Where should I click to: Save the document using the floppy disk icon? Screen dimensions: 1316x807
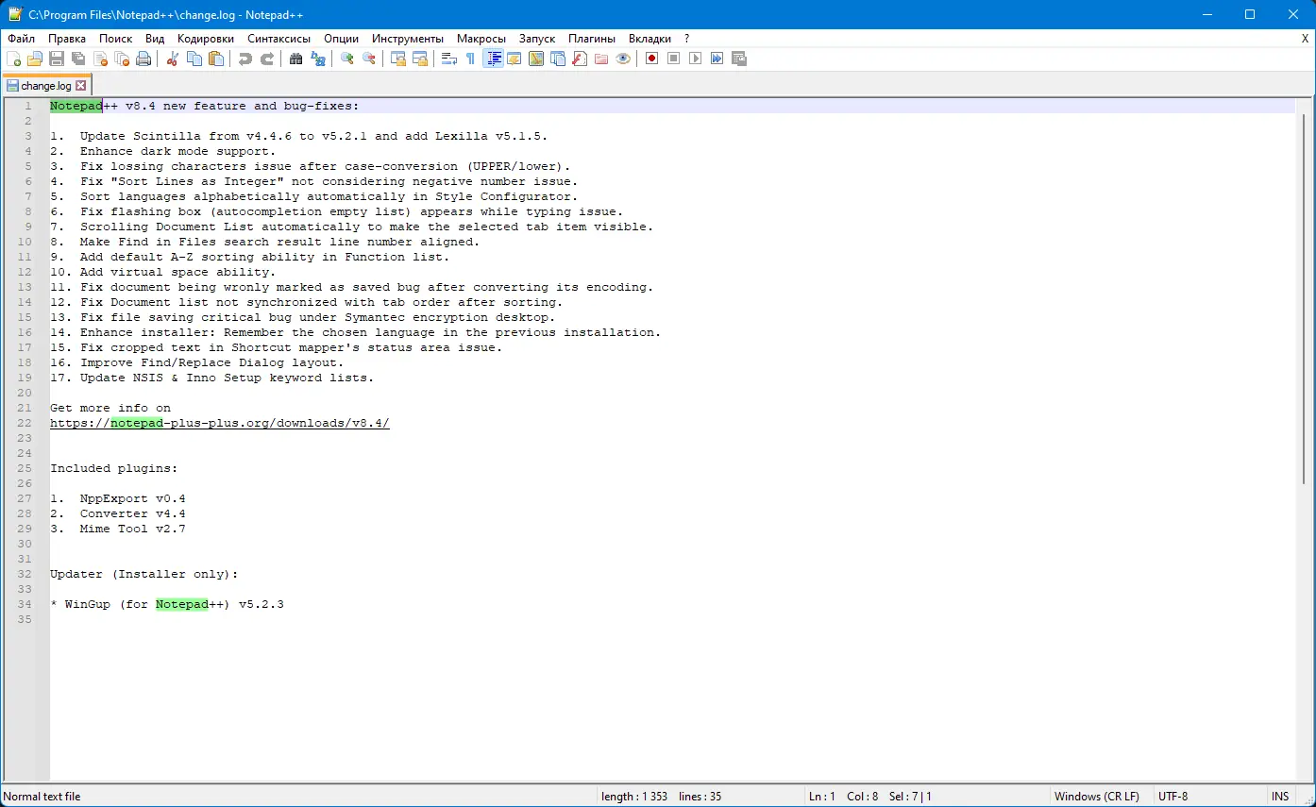[57, 59]
